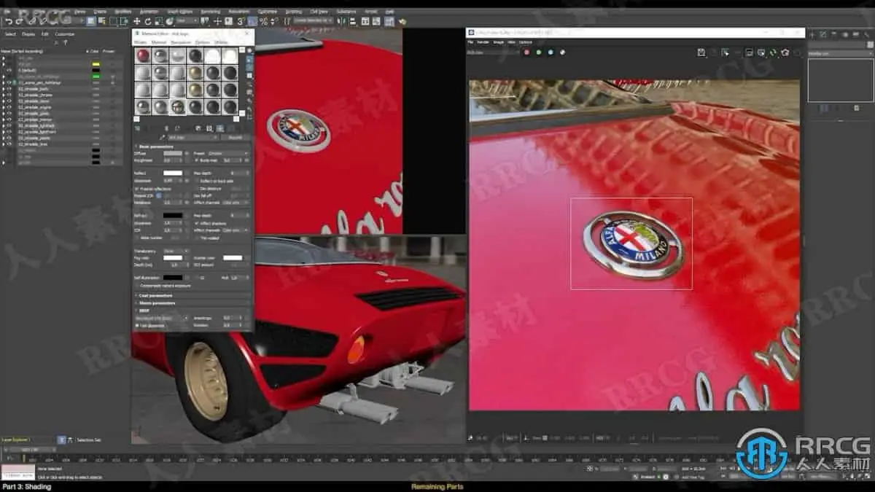Screen dimensions: 875x492
Task: Select the Use glossiness radio button
Action: point(137,325)
